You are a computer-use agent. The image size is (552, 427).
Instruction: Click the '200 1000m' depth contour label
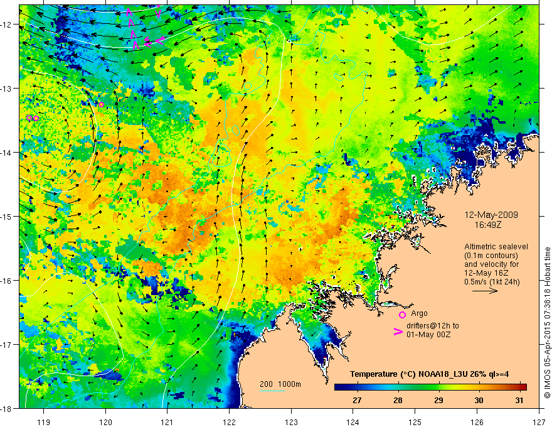coord(280,384)
